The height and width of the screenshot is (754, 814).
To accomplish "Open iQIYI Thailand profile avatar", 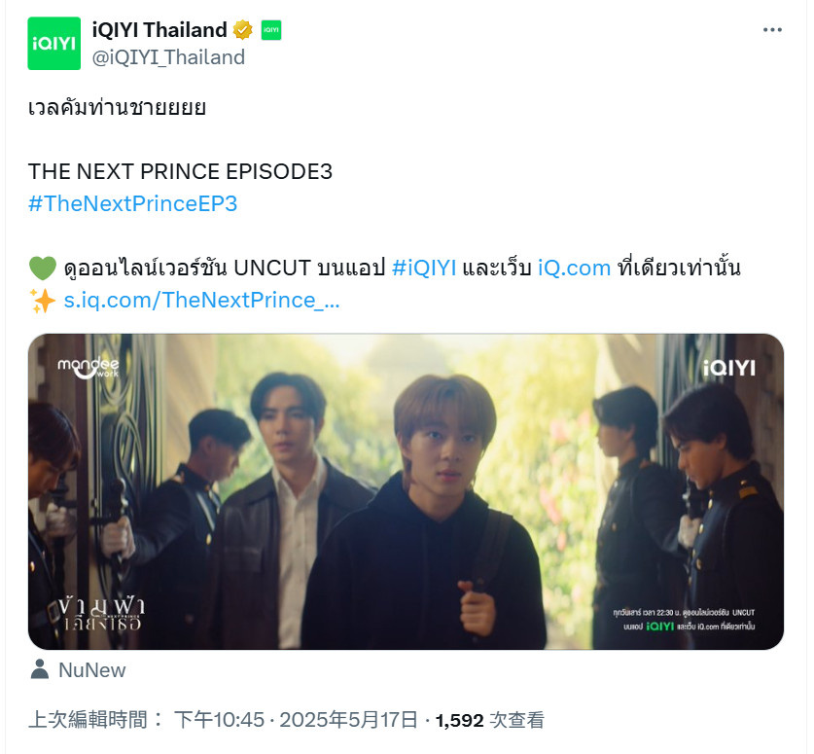I will coord(54,44).
